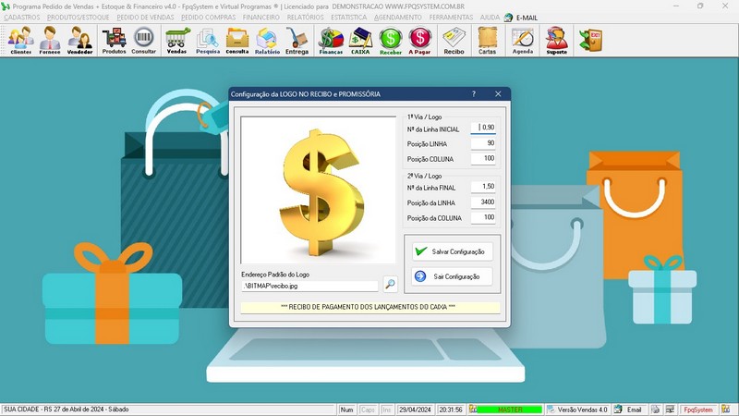The image size is (739, 416).
Task: Click the magnifier browse logo icon
Action: click(390, 284)
